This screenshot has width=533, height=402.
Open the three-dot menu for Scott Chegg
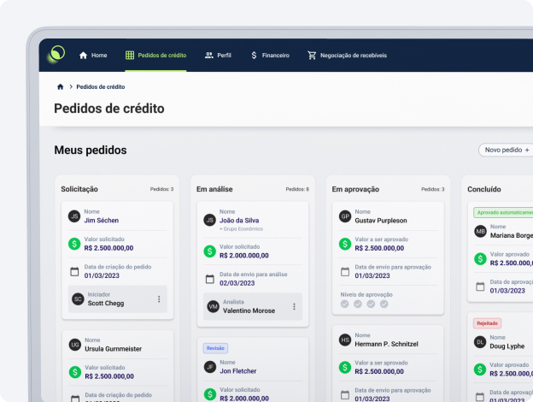159,299
